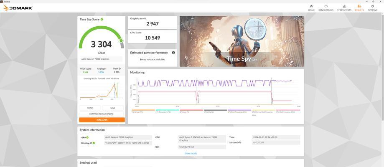This screenshot has width=384, height=167.
Task: Click the info icon next to Best
Action: [x=120, y=69]
